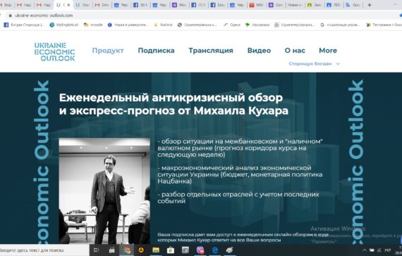The width and height of the screenshot is (402, 256).
Task: Open the Подписка menu item
Action: pos(156,51)
